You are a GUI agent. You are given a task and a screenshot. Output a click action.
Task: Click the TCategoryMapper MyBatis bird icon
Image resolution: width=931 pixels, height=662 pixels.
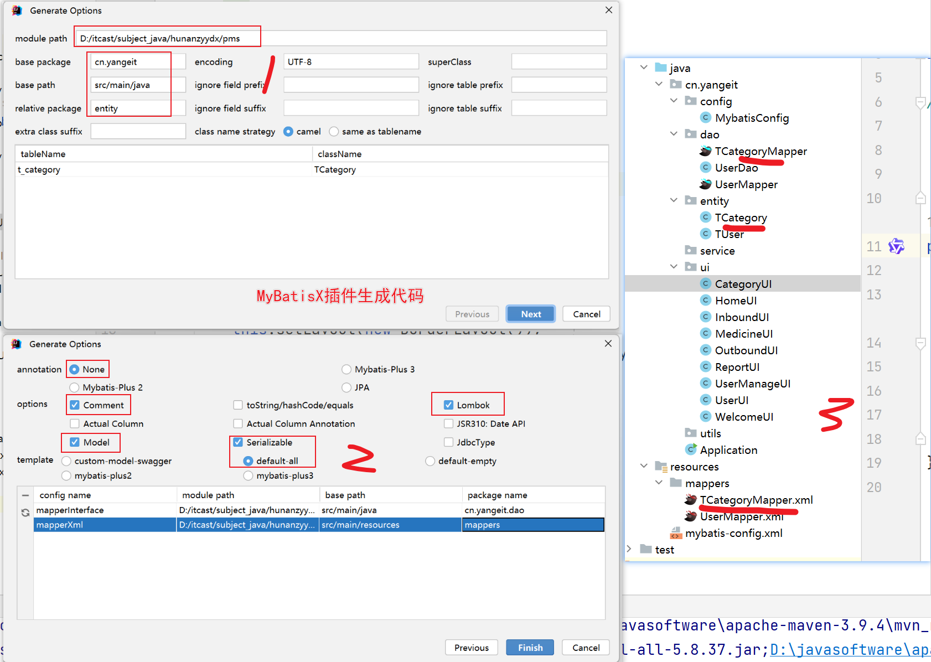(x=705, y=151)
